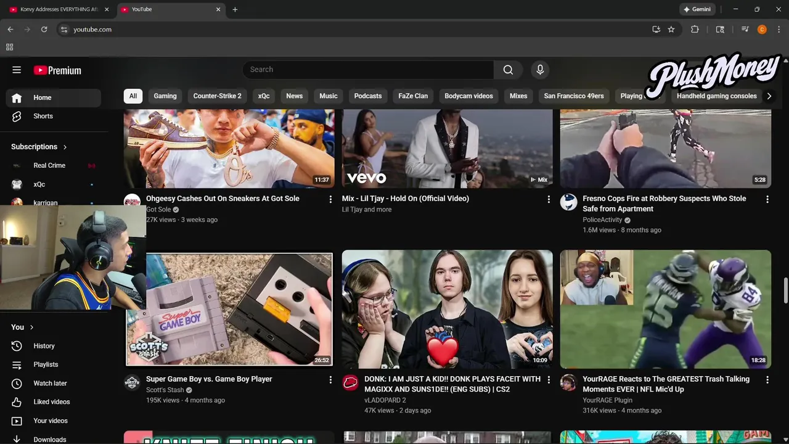Close the YouTube browser tab
789x444 pixels.
coord(218,9)
